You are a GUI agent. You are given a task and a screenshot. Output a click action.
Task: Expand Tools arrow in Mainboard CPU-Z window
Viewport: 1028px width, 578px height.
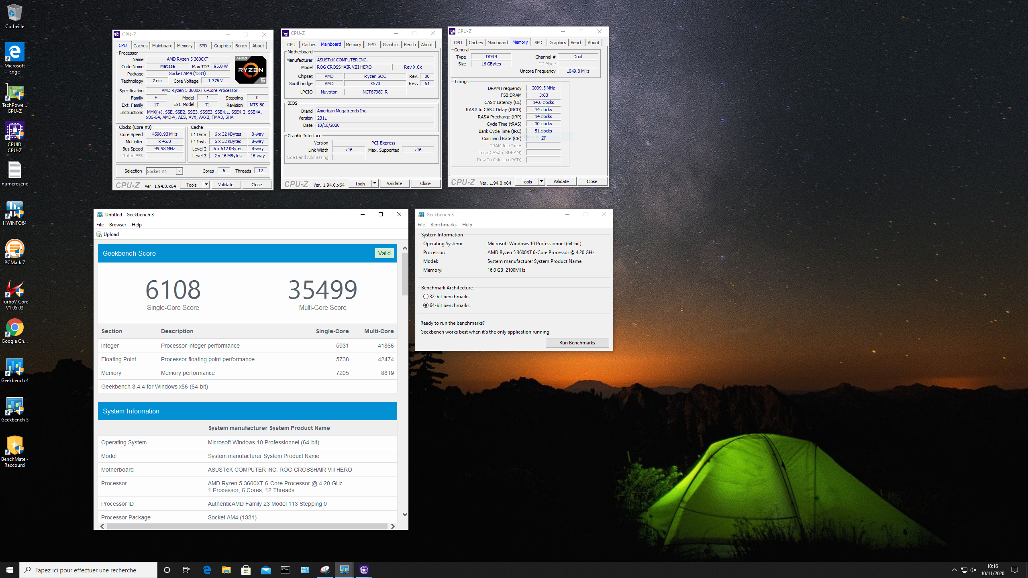(375, 183)
